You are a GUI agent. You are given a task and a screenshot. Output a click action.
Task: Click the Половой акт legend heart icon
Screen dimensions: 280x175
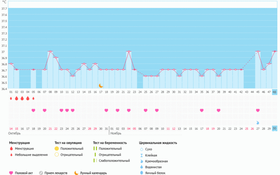coord(11,173)
